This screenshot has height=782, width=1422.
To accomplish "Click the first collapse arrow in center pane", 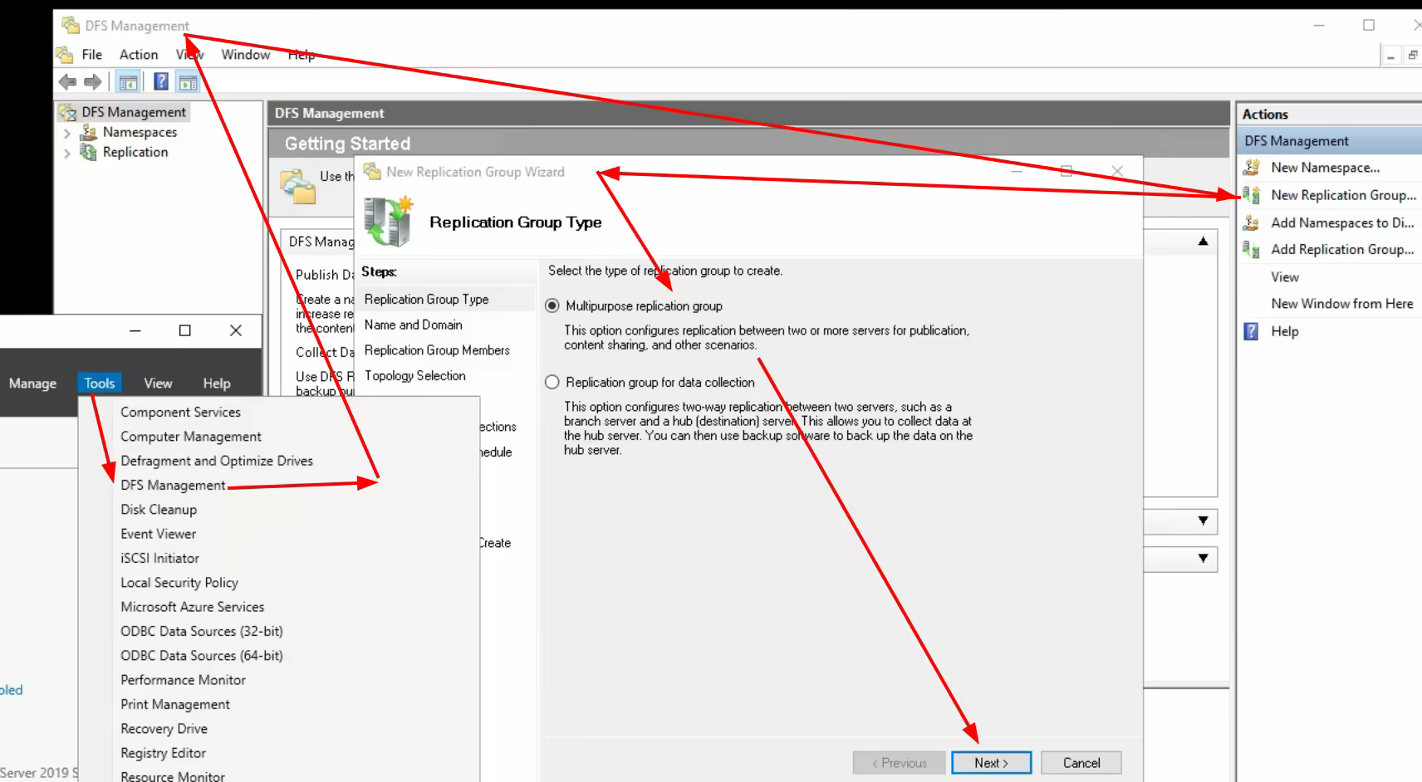I will [1203, 521].
